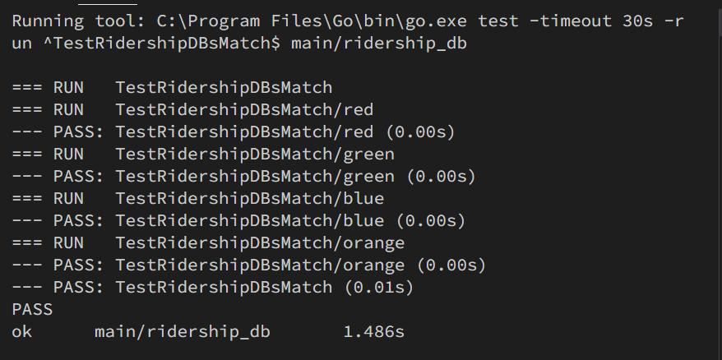This screenshot has width=722, height=360.
Task: Click main/ridership_db in the command line
Action: (x=379, y=42)
